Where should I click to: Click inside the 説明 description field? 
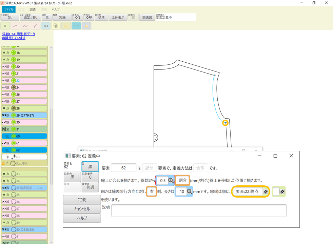pyautogui.click(x=198, y=210)
